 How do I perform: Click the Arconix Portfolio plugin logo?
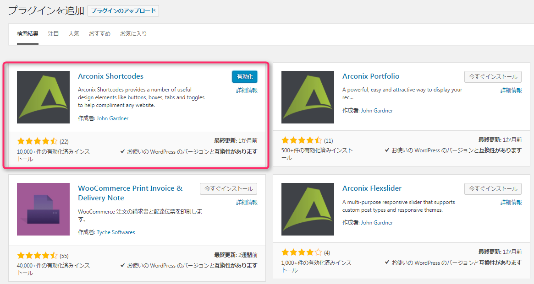(x=308, y=97)
